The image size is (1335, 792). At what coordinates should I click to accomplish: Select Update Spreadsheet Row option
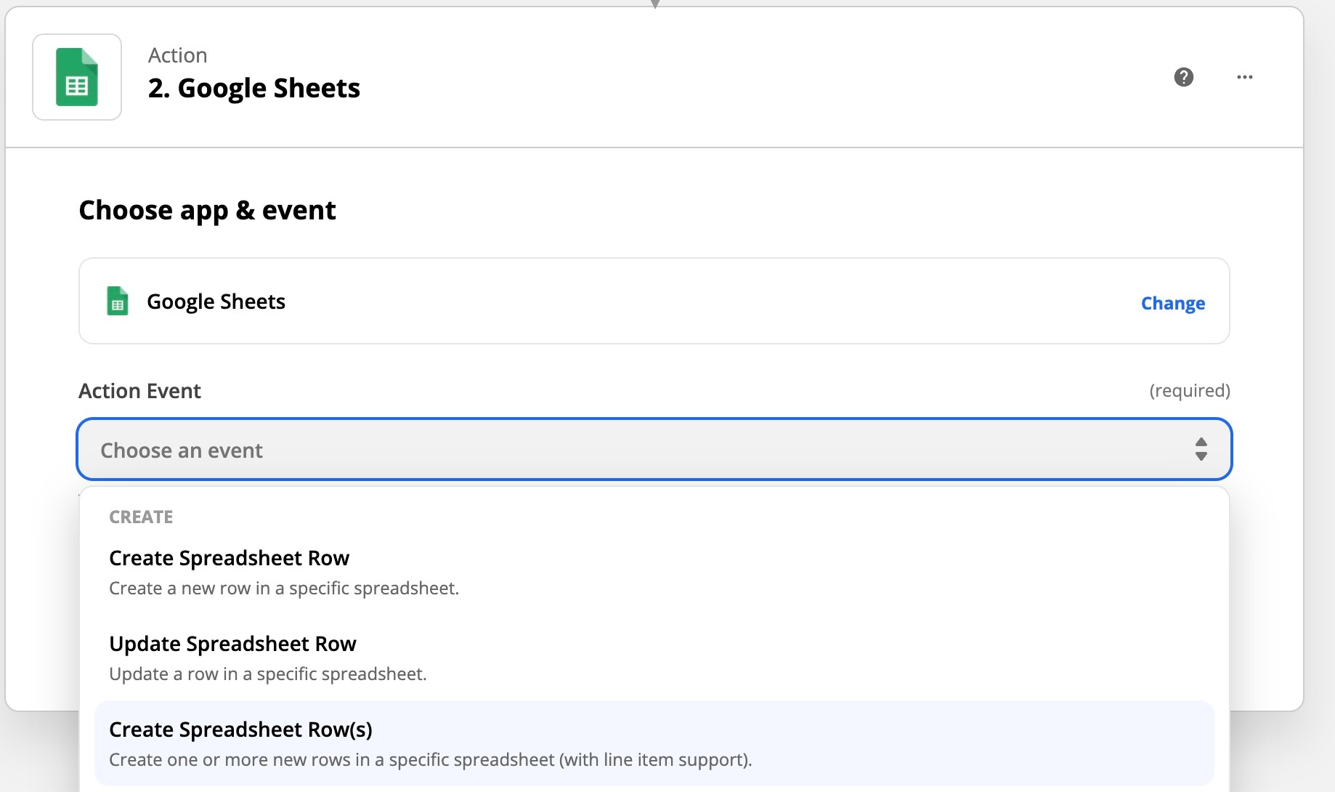(x=654, y=658)
